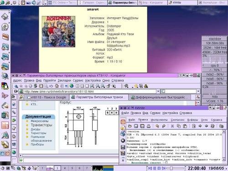The height and width of the screenshot is (171, 228).
Task: Switch to 'кт8110 - Поиск в Google' tab
Action: coord(47,97)
